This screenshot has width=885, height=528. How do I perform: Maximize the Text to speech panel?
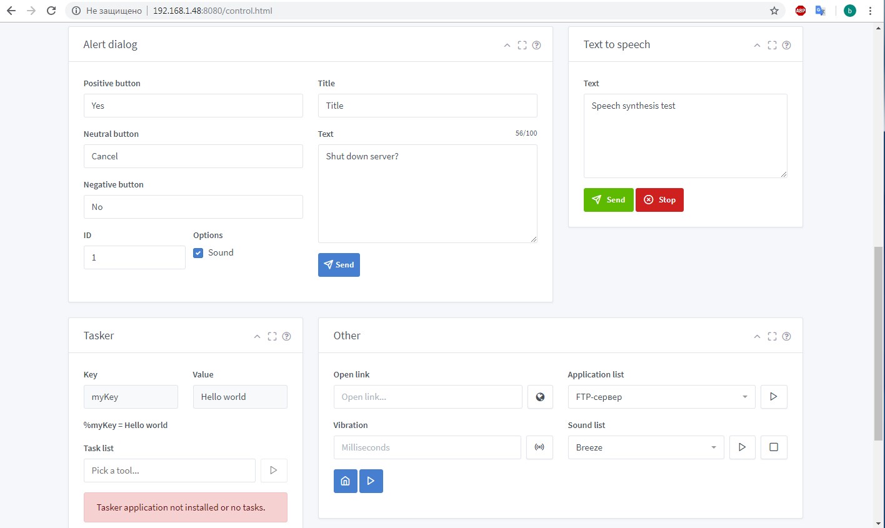click(772, 45)
